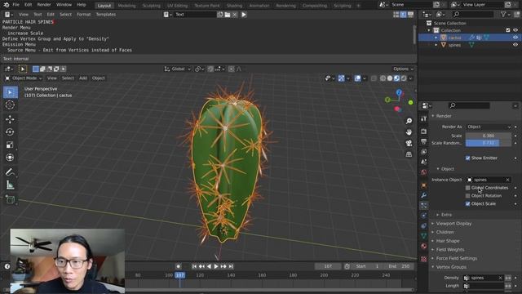
Task: Toggle viewport overlays button
Action: 357,78
